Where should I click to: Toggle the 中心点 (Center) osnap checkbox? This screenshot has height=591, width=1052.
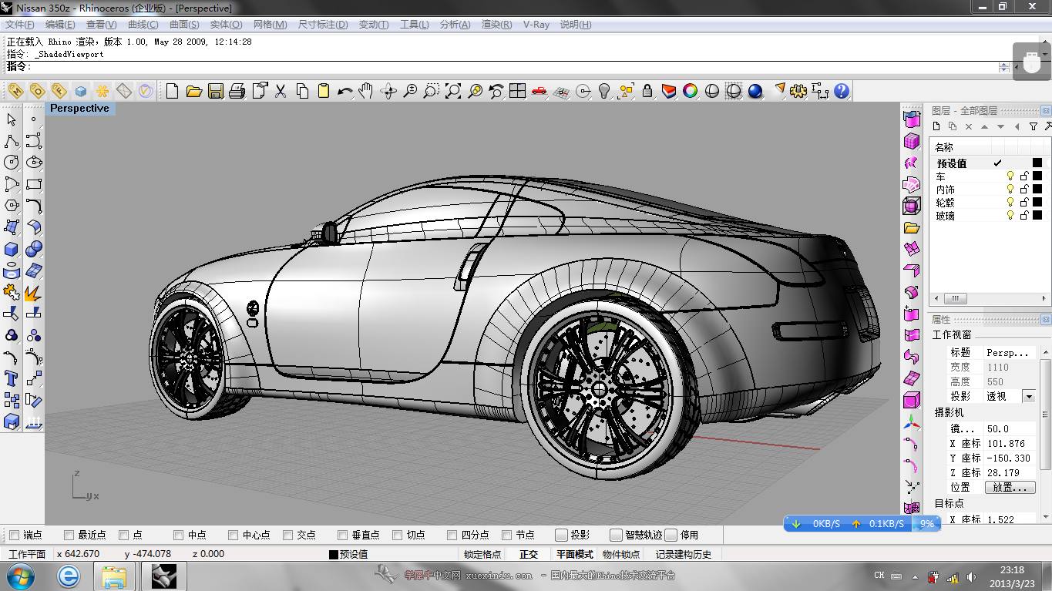pyautogui.click(x=233, y=535)
